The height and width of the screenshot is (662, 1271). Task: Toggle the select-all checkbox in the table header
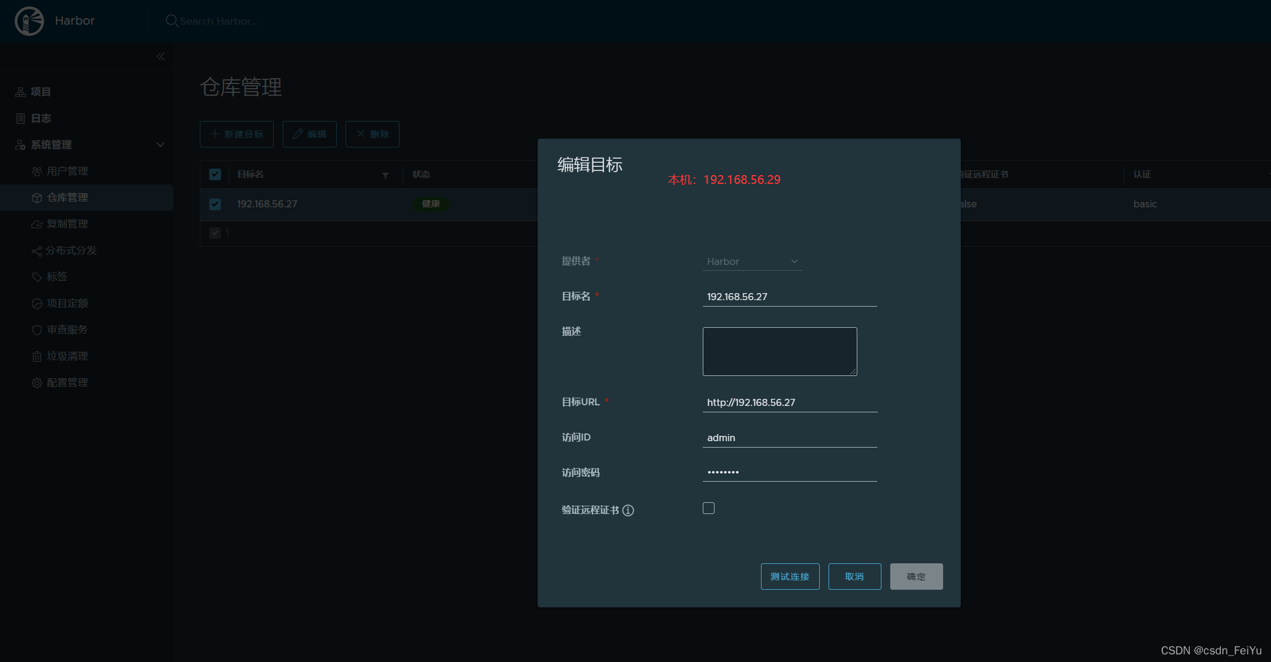click(215, 174)
